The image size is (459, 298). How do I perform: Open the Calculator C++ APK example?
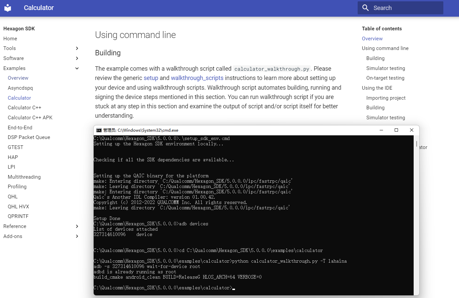pyautogui.click(x=30, y=118)
